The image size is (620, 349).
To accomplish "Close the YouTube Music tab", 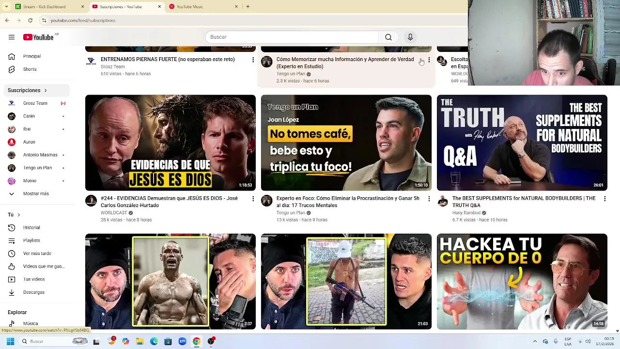I will [236, 7].
